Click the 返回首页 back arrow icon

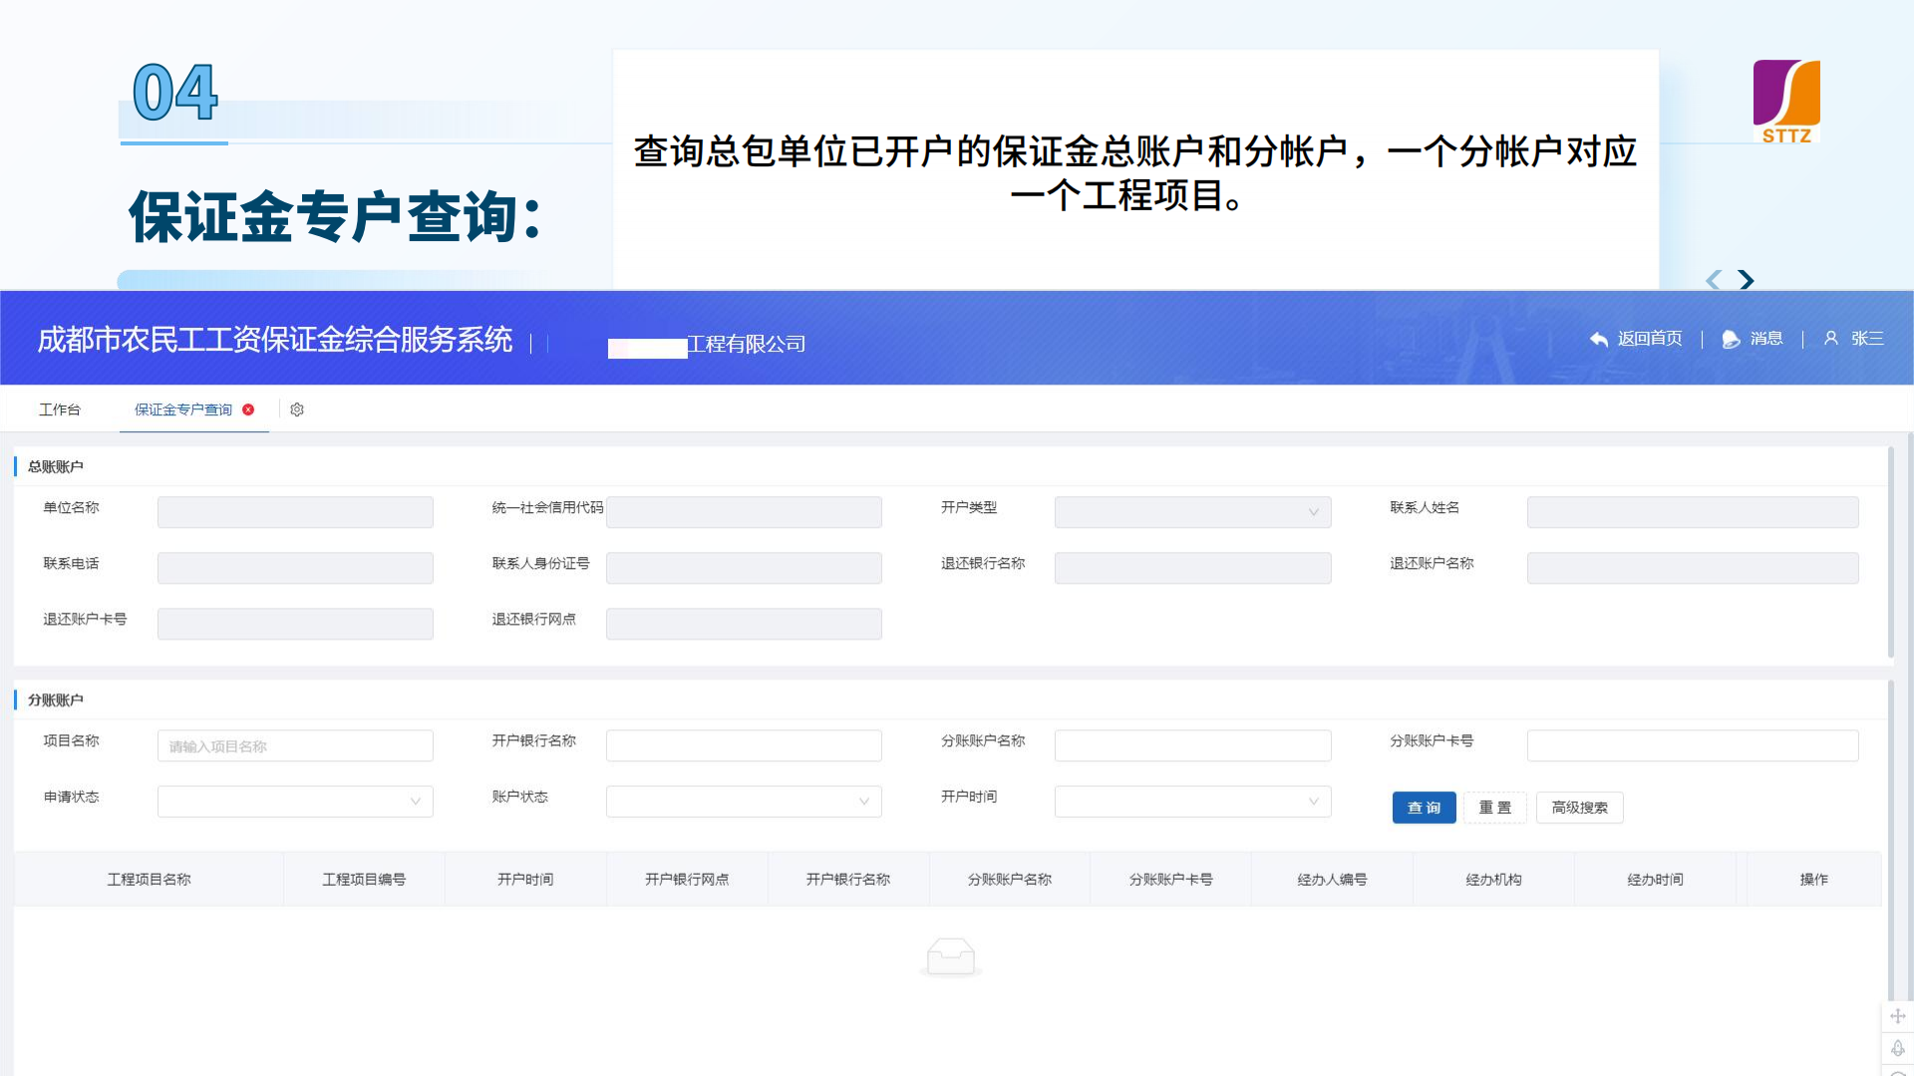point(1599,339)
